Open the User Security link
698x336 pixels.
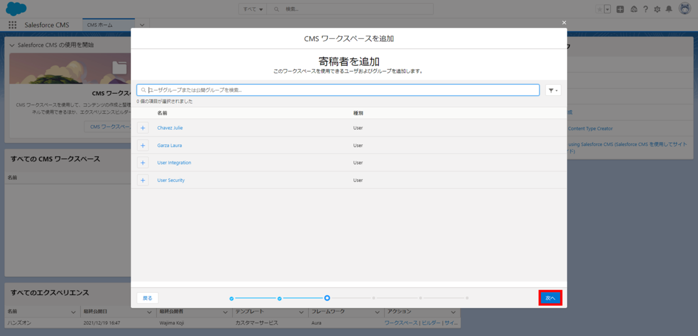(171, 180)
